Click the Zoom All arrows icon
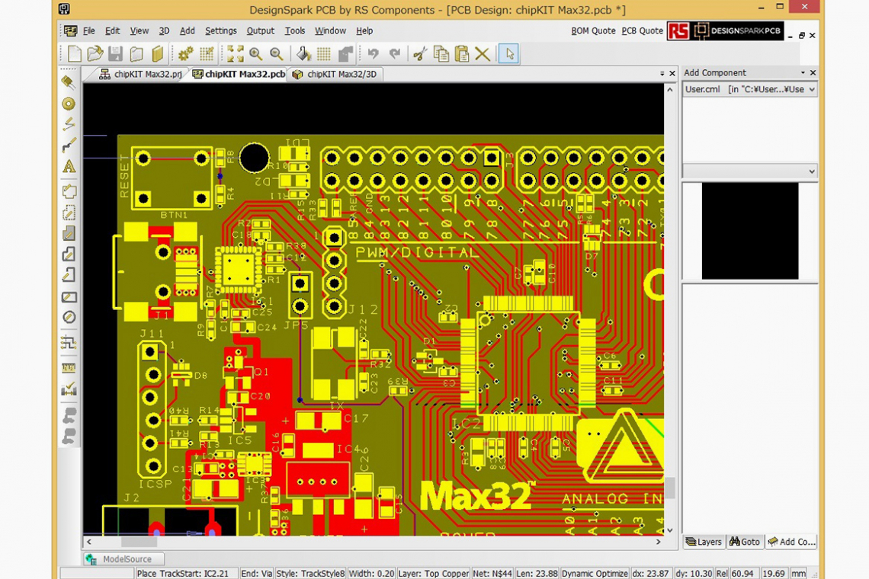This screenshot has height=579, width=869. (235, 54)
